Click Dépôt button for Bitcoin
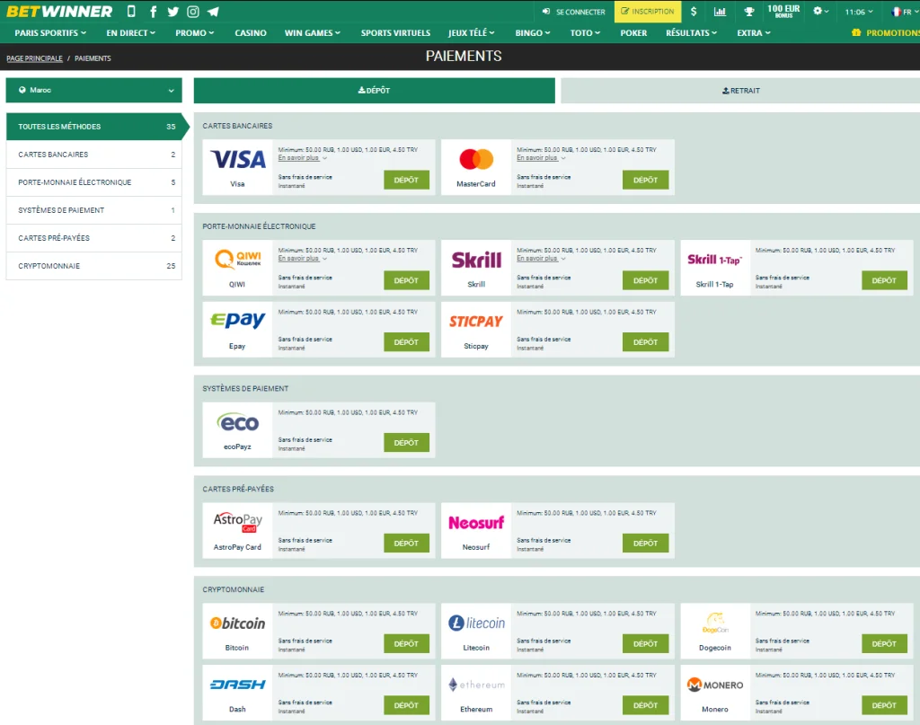Screen dimensions: 920x725 click(407, 644)
